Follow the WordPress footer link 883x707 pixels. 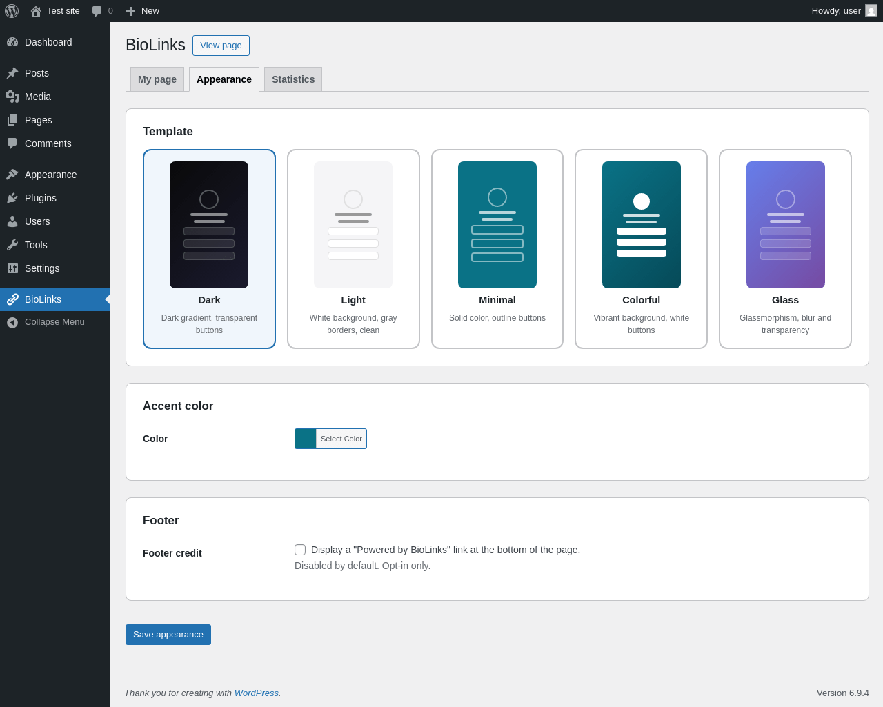pos(257,693)
